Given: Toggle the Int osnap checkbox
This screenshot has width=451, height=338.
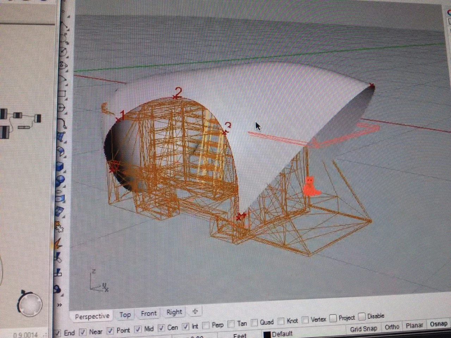Looking at the screenshot, I should [x=186, y=327].
